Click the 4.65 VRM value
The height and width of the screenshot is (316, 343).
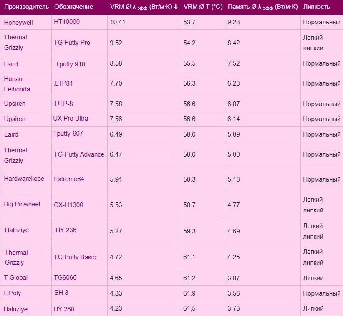(116, 278)
